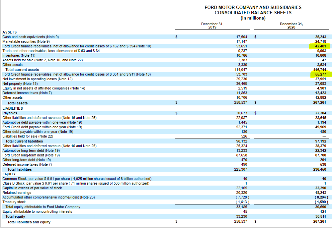Click the 2019 total current assets 114,047

pos(241,70)
